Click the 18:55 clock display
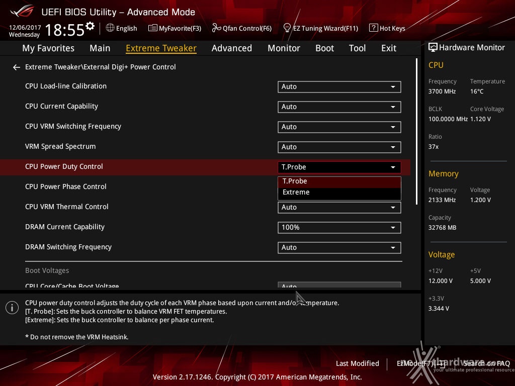Screen dimensions: 515x386 click(65, 30)
